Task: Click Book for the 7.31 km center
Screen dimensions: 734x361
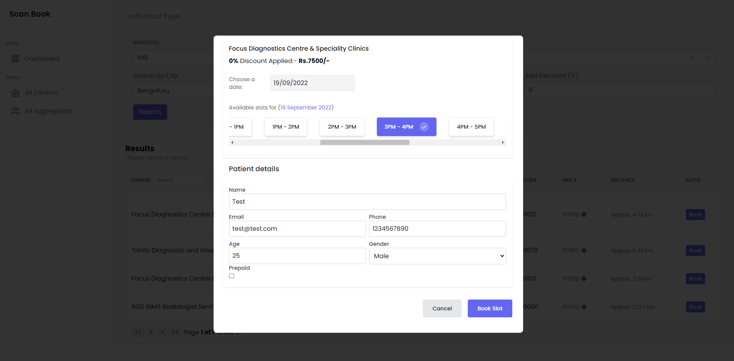Action: [x=695, y=279]
